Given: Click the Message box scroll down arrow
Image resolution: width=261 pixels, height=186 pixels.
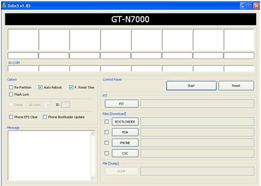Looking at the screenshot, I should click(x=92, y=178).
